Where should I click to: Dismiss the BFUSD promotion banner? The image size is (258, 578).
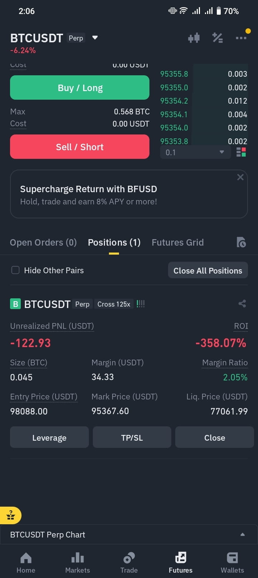[240, 177]
